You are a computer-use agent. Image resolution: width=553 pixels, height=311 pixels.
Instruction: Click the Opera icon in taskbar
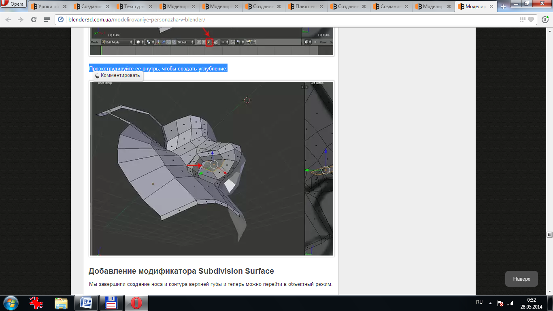(136, 303)
